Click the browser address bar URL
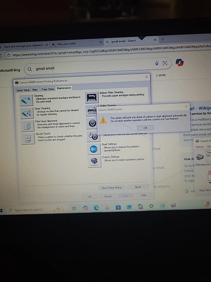The image size is (211, 282). click(111, 51)
